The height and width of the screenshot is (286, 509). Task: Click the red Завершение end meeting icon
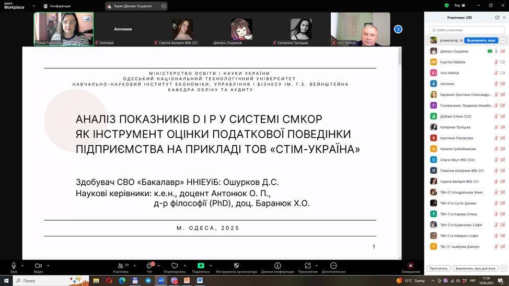tap(411, 266)
